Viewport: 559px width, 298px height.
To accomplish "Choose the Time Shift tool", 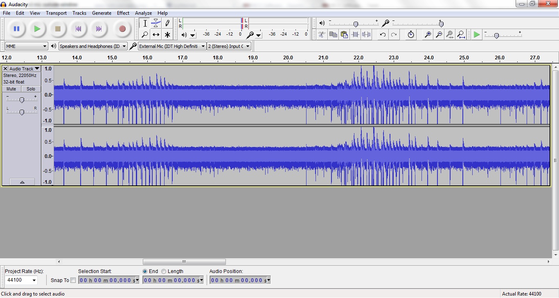I will pos(156,35).
